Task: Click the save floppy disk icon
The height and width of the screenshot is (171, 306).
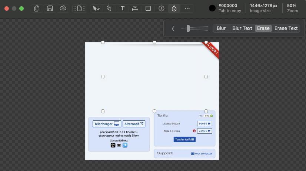Action: click(50, 8)
